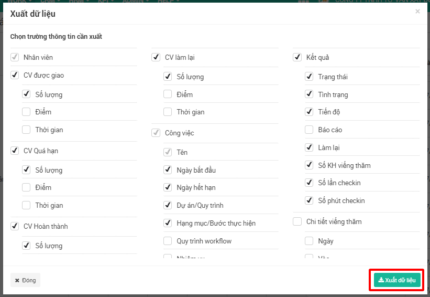Uncheck the CV được giao checkbox
The width and height of the screenshot is (430, 297).
(15, 75)
